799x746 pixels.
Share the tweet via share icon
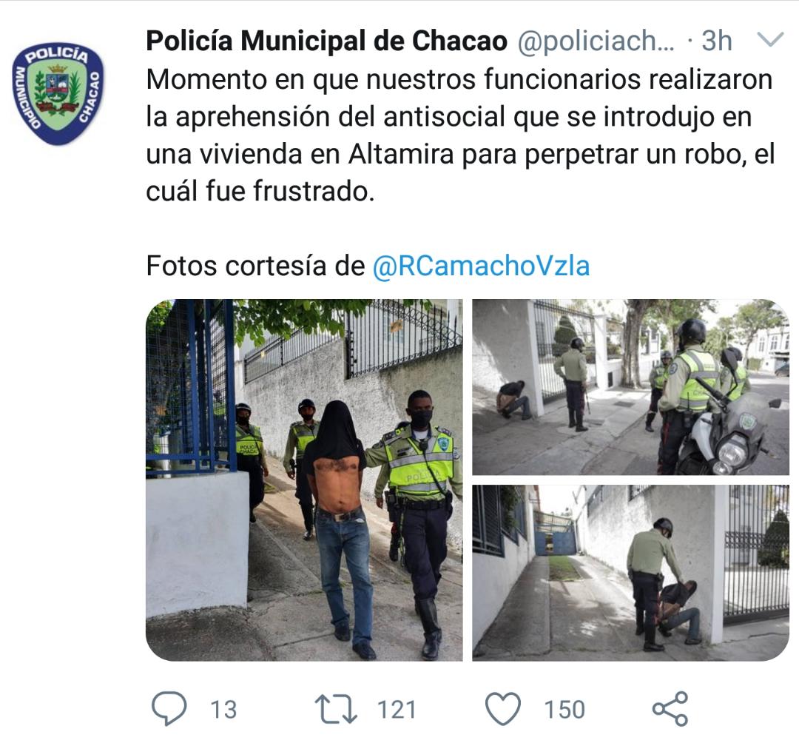click(670, 709)
